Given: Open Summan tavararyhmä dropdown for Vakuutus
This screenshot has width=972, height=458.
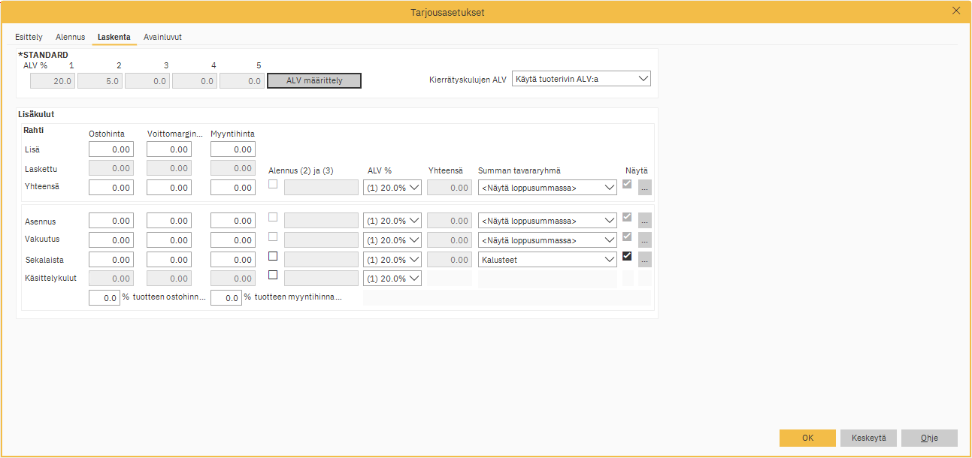Looking at the screenshot, I should pos(547,240).
